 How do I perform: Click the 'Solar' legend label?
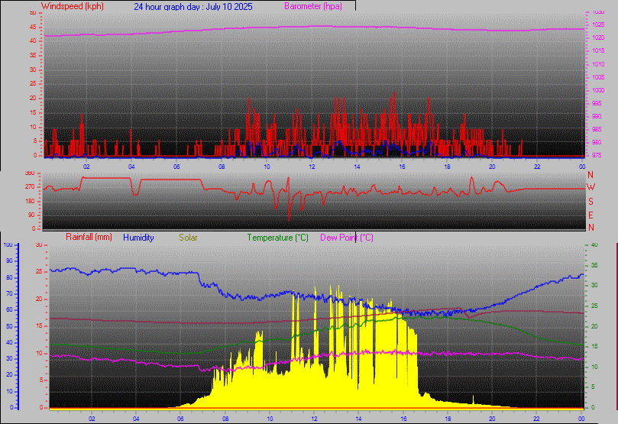click(x=188, y=238)
